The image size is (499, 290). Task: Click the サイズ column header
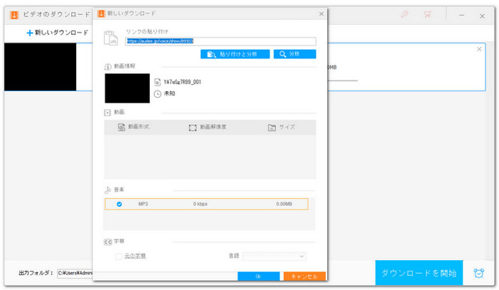(x=282, y=128)
